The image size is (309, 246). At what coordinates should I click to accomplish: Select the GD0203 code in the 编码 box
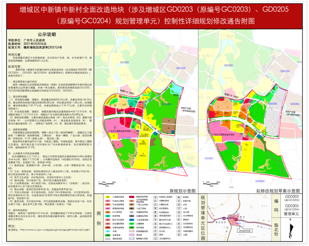(x=292, y=197)
